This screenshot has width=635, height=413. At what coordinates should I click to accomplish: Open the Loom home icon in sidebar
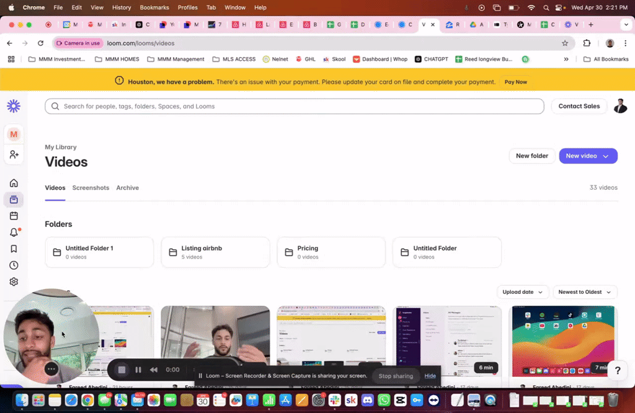click(14, 183)
